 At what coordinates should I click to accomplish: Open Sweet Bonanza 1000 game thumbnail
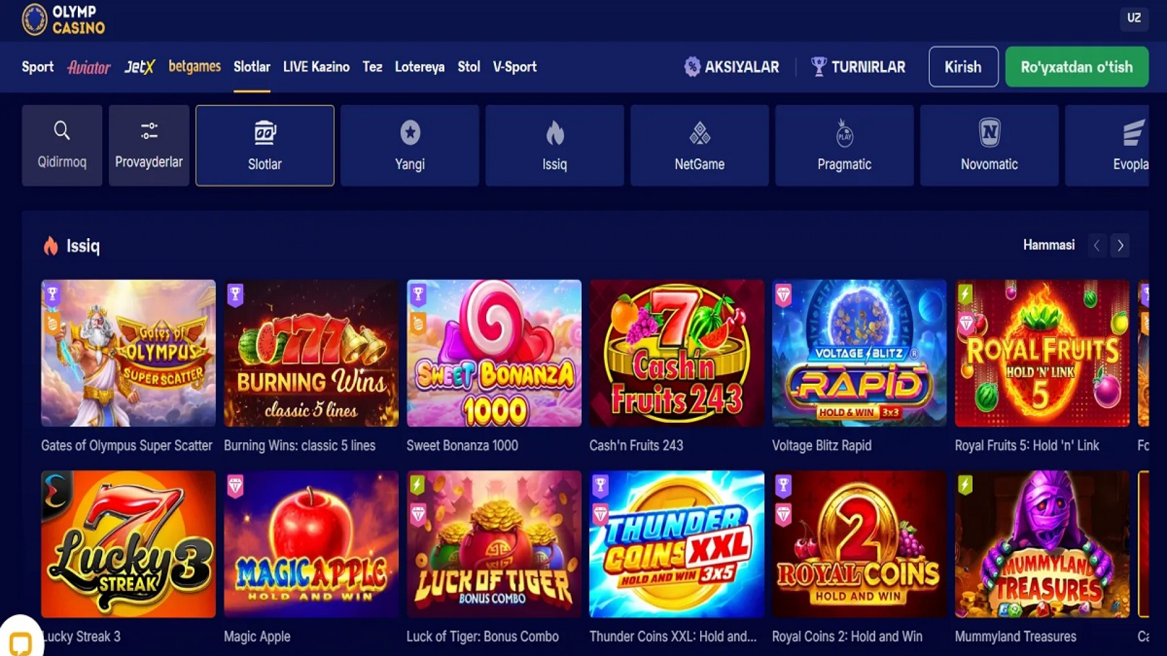pyautogui.click(x=494, y=353)
